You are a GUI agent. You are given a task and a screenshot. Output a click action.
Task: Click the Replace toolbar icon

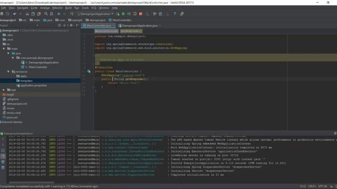[x=52, y=14]
